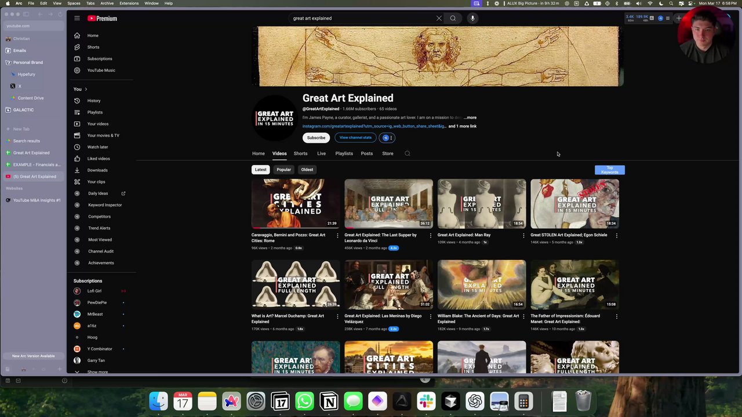This screenshot has height=417, width=742.
Task: Launch Slack from the Dock
Action: [426, 401]
